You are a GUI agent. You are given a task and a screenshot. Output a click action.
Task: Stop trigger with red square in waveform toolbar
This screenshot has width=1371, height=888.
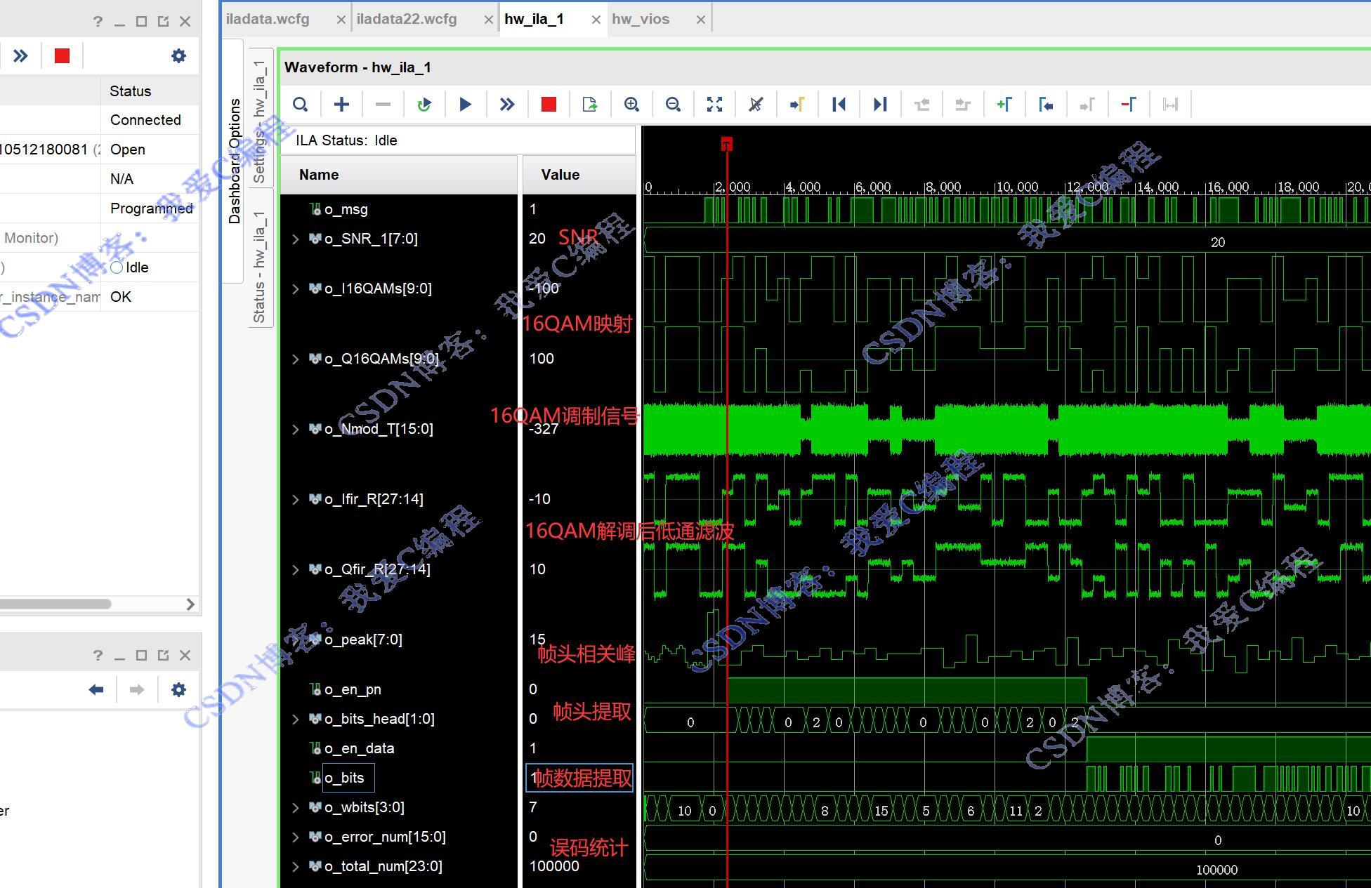(x=549, y=105)
